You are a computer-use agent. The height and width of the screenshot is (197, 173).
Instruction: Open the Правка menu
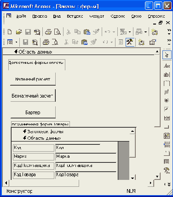click(x=40, y=16)
